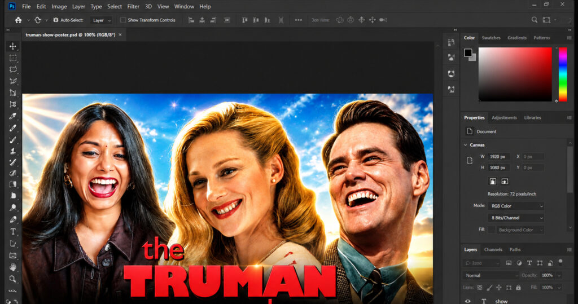578x304 pixels.
Task: Select the Gradient tool
Action: pyautogui.click(x=13, y=184)
